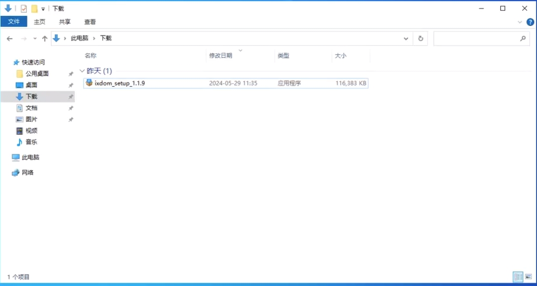This screenshot has width=537, height=286.
Task: Expand the ribbon with the chevron
Action: pos(520,22)
